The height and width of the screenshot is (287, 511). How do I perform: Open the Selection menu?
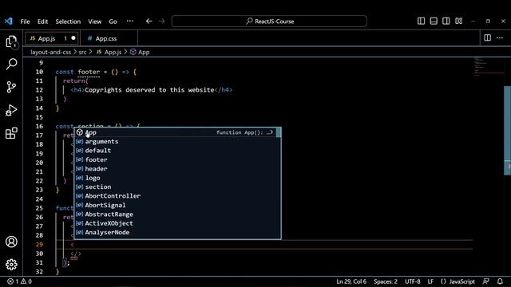coord(68,22)
